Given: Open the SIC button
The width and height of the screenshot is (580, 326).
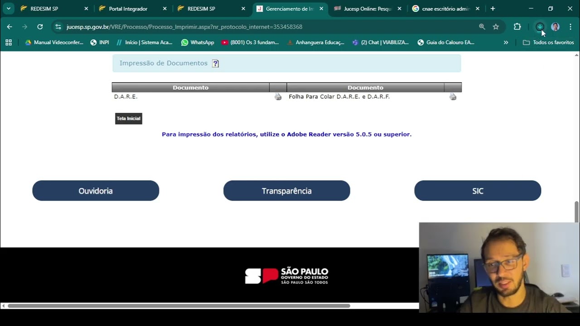Looking at the screenshot, I should pyautogui.click(x=478, y=191).
